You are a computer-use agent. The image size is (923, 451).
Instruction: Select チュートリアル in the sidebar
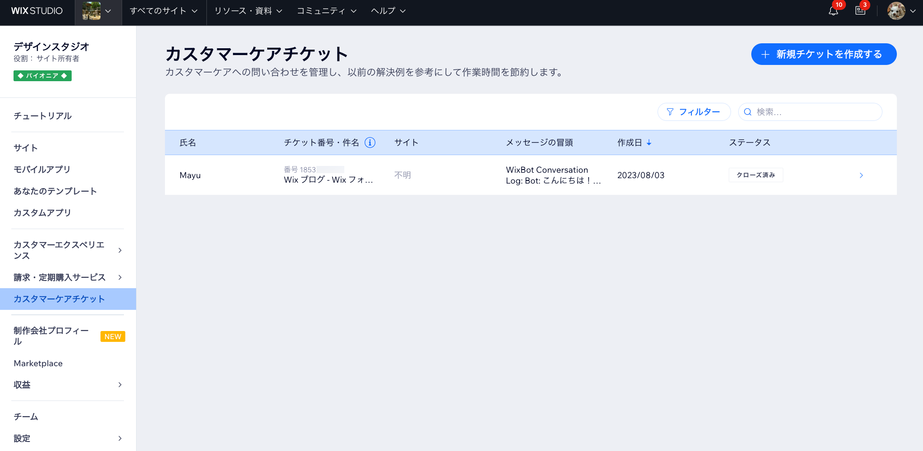point(43,116)
